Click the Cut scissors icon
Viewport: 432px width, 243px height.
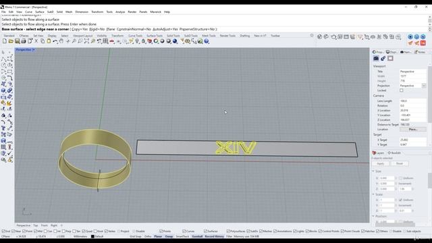tap(36, 41)
